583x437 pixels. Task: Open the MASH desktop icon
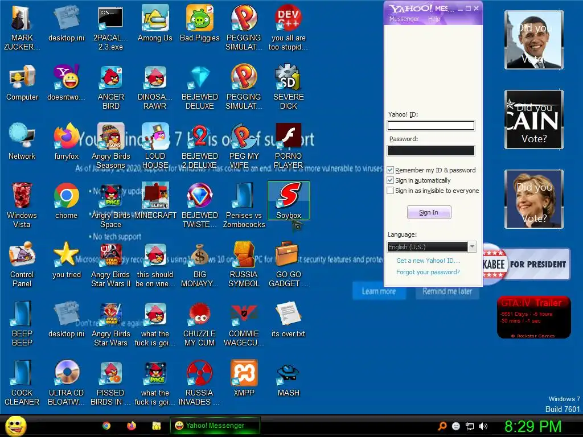pos(289,378)
